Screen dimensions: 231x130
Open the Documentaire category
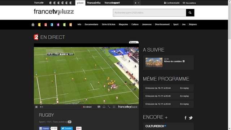point(91,25)
